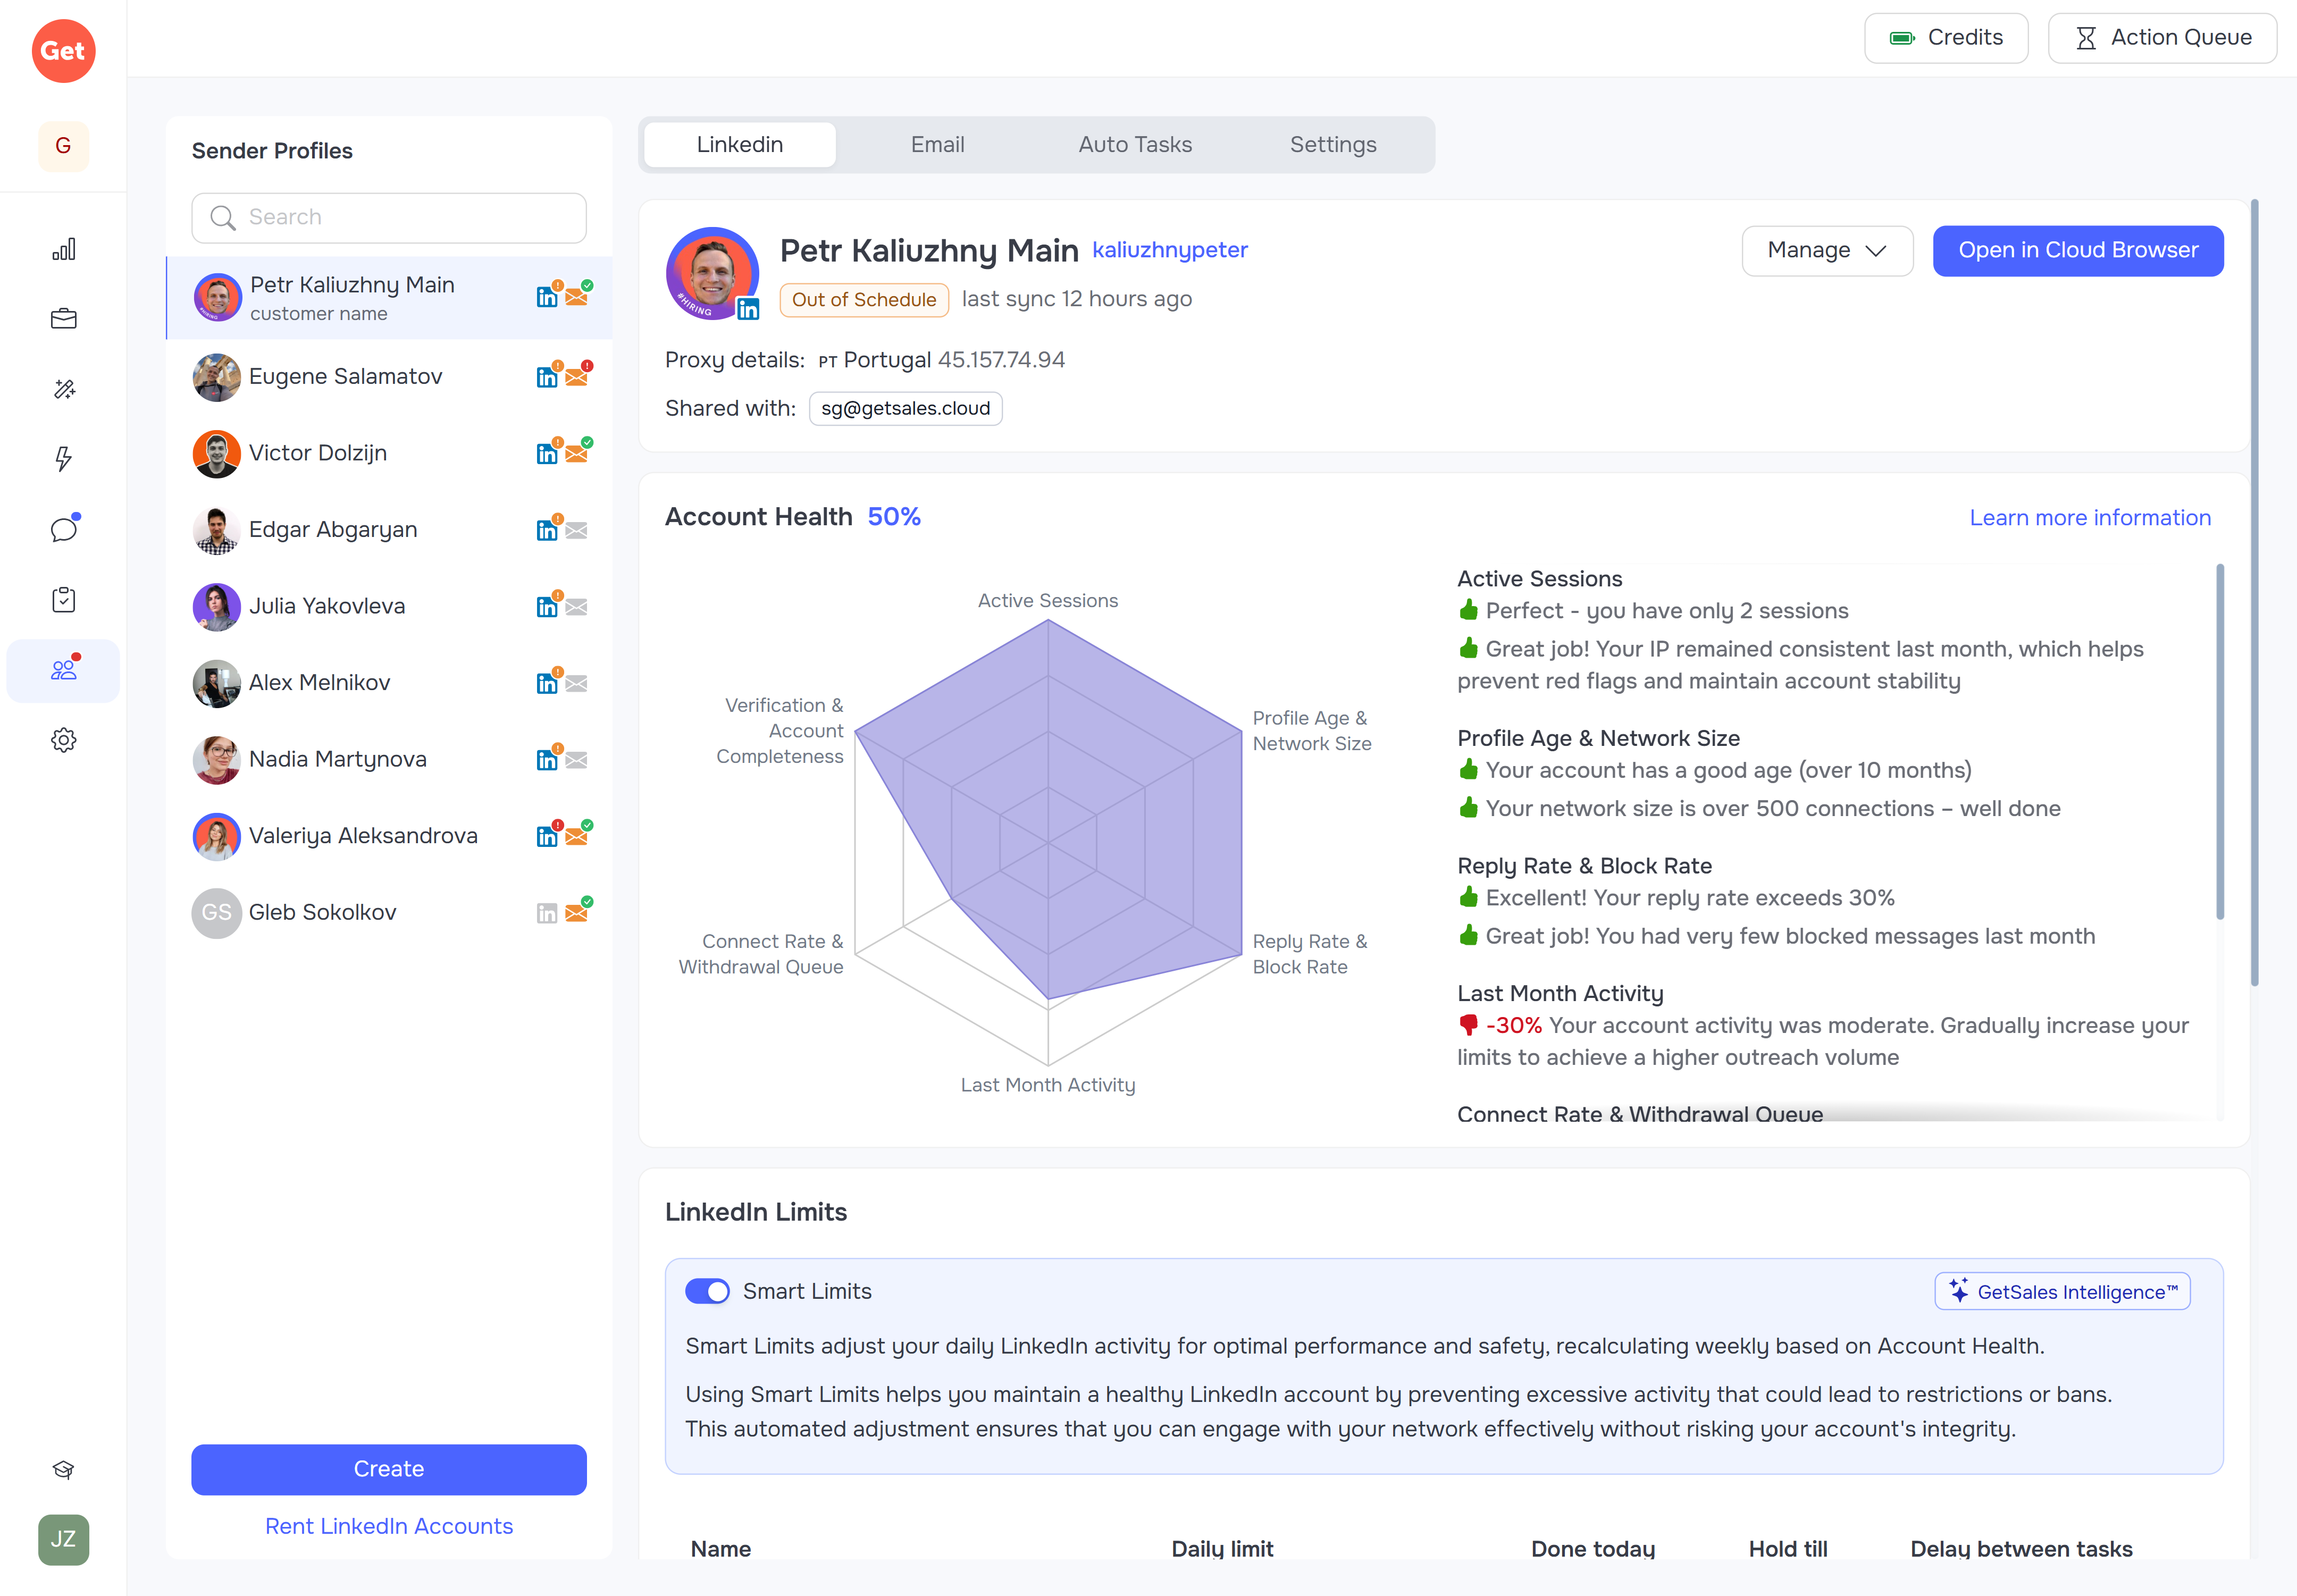Image resolution: width=2297 pixels, height=1596 pixels.
Task: Open the chat messages sidebar icon
Action: tap(63, 529)
